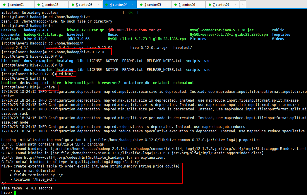
Task: Switch to the centos06 session tab
Action: [188, 4]
